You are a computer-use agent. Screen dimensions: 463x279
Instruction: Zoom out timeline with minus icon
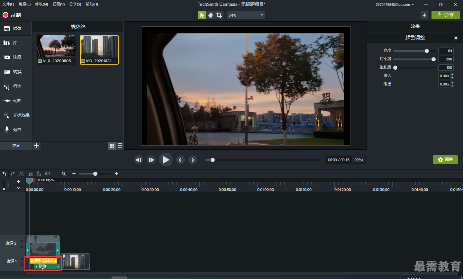click(74, 174)
